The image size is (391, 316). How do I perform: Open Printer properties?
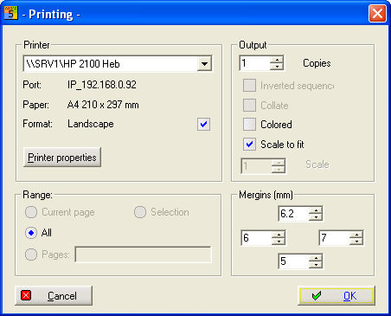pos(62,158)
